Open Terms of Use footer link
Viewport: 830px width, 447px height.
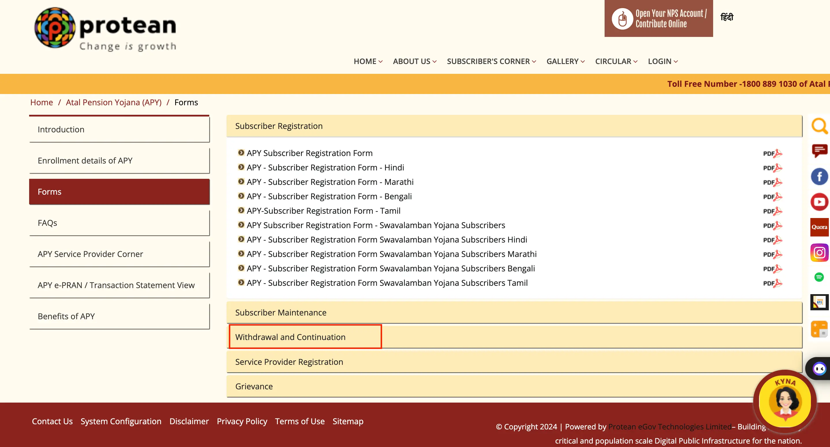[x=300, y=421]
